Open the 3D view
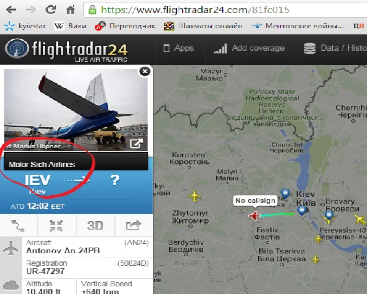368x294 pixels. (95, 226)
